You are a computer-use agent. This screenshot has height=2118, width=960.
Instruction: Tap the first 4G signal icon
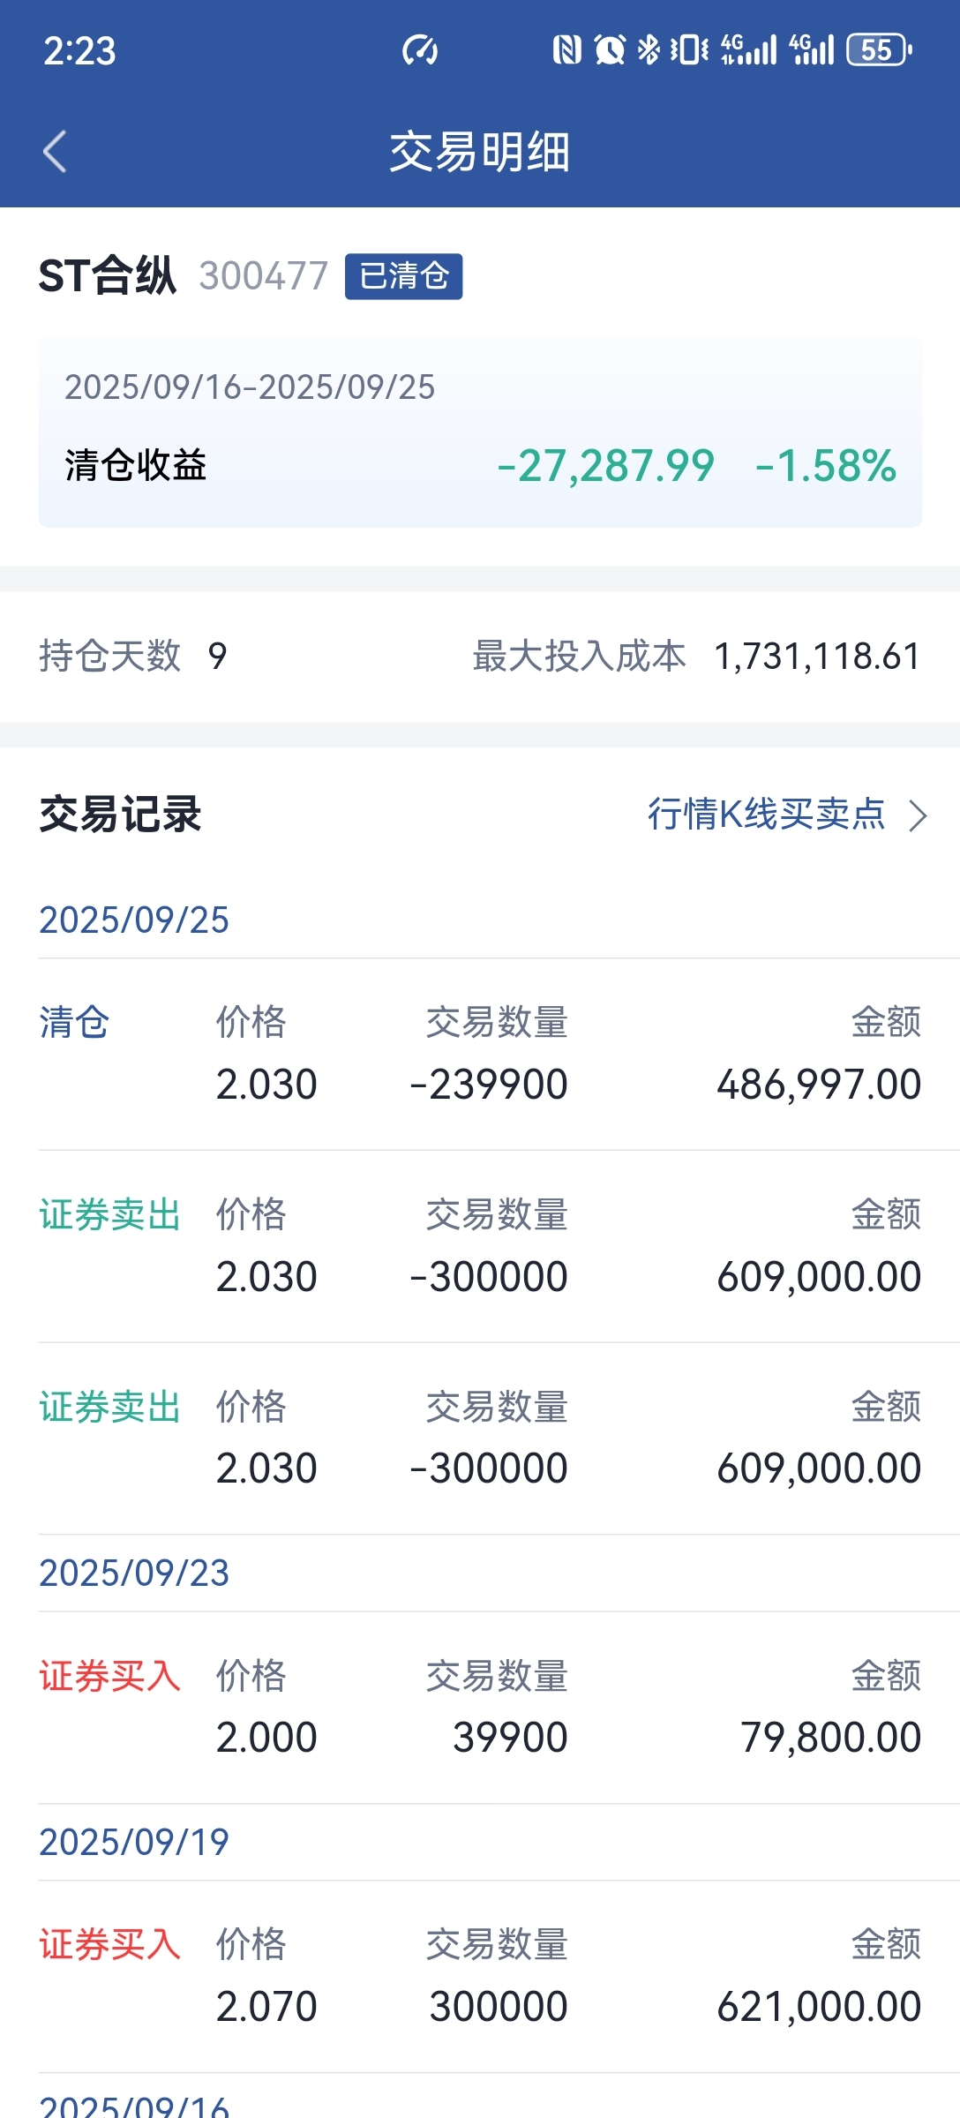pos(748,49)
